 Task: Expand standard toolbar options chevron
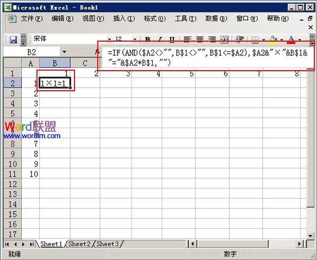tap(23, 40)
